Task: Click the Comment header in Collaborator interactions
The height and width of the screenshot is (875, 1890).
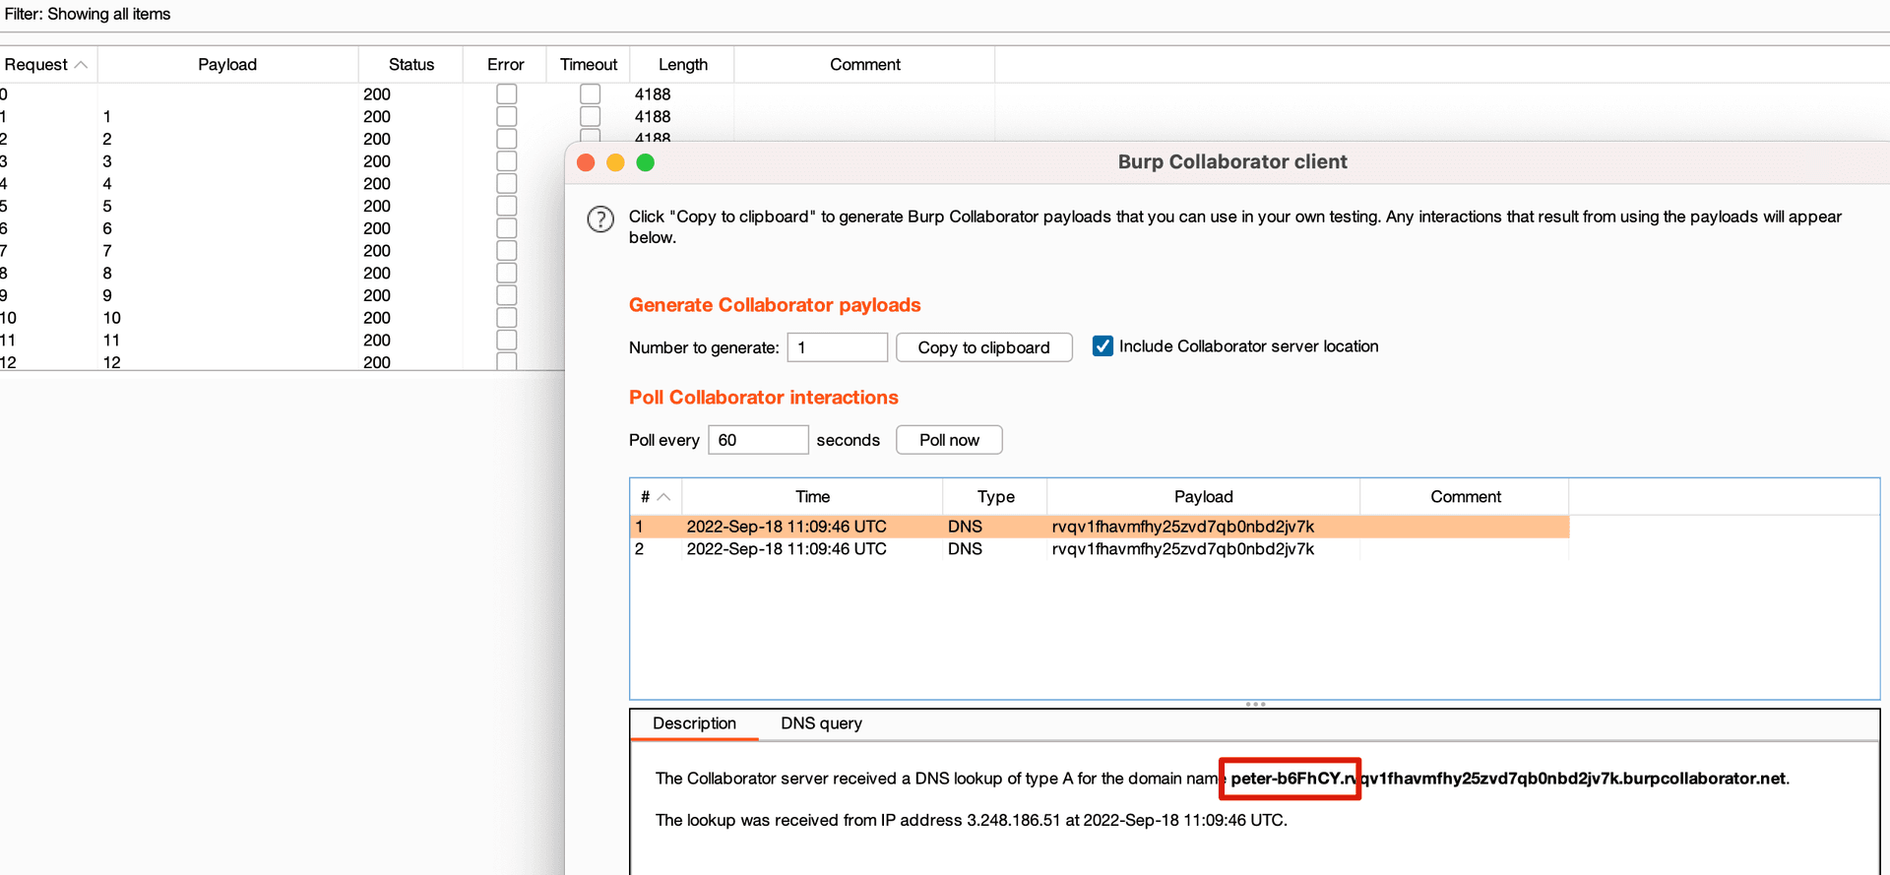Action: click(x=1466, y=497)
